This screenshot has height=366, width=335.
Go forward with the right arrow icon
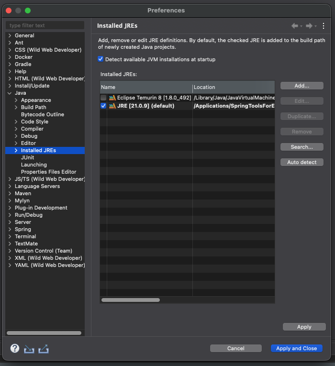tap(309, 26)
